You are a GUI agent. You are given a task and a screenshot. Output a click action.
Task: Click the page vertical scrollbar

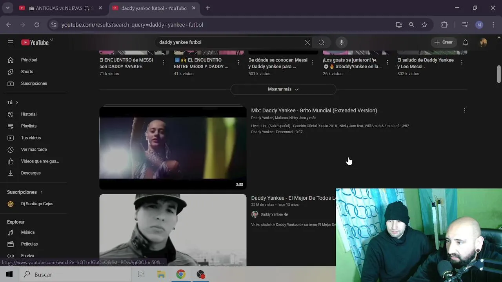[x=499, y=74]
